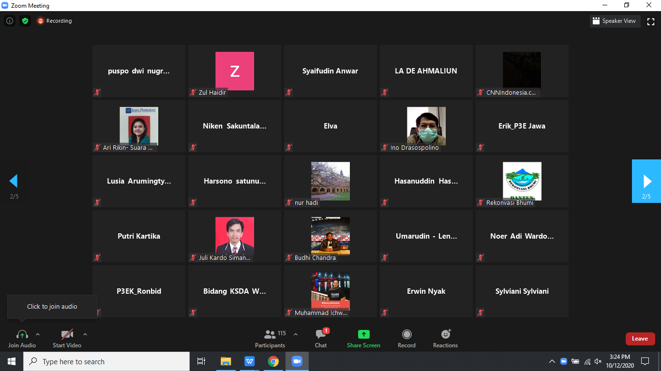Expand the arrow next to Participants
The height and width of the screenshot is (371, 661).
[296, 334]
